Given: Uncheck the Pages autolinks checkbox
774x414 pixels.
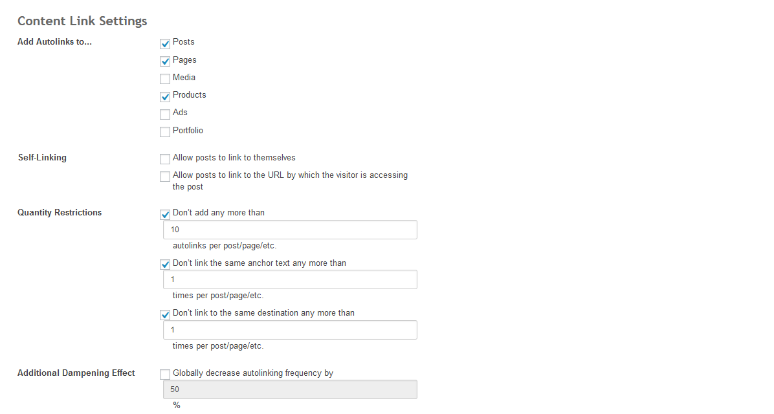Looking at the screenshot, I should [x=165, y=61].
